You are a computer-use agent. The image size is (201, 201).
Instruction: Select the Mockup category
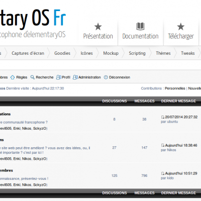point(111,53)
